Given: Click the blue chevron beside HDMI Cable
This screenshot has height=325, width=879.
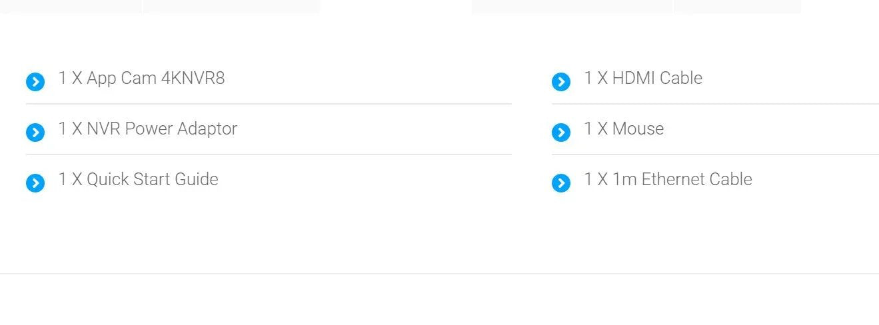Looking at the screenshot, I should pyautogui.click(x=561, y=82).
